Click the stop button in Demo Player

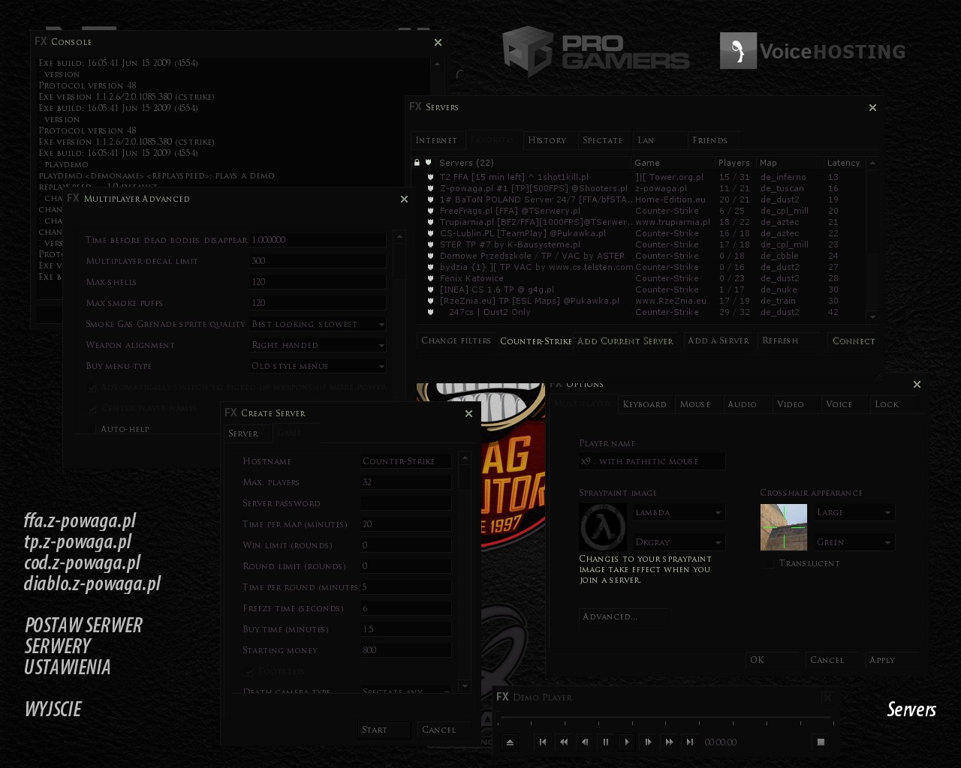click(x=821, y=742)
